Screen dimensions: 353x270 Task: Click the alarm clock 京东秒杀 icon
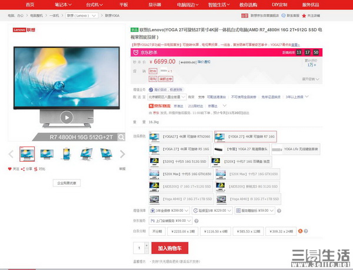135,52
